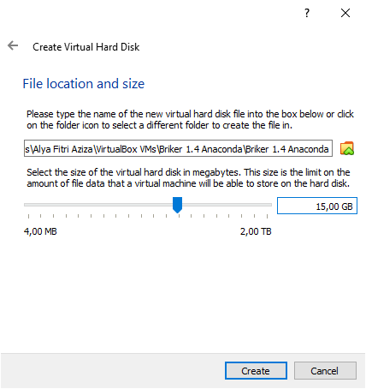Image resolution: width=366 pixels, height=389 pixels.
Task: Click the Create Virtual Hard Disk title
Action: click(86, 47)
